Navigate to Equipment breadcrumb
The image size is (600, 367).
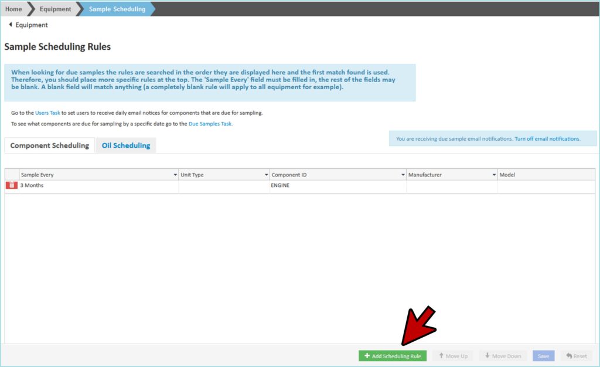click(x=55, y=9)
